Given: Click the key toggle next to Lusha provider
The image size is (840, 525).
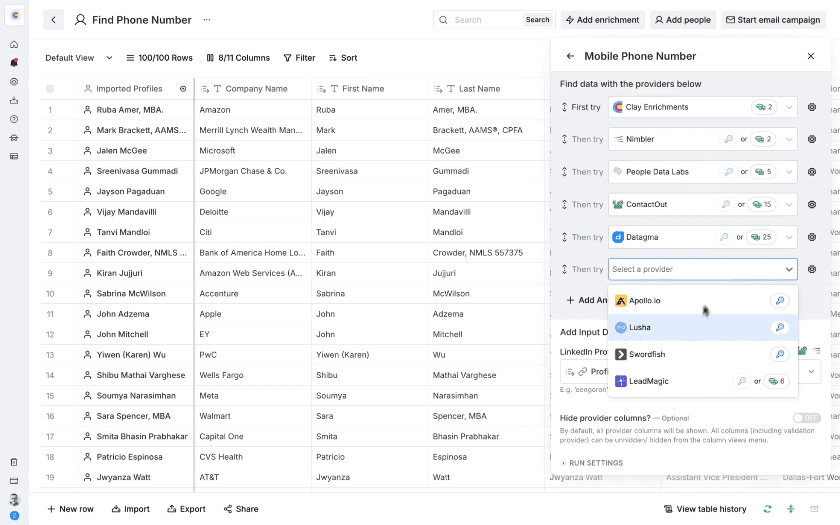Looking at the screenshot, I should click(x=780, y=327).
